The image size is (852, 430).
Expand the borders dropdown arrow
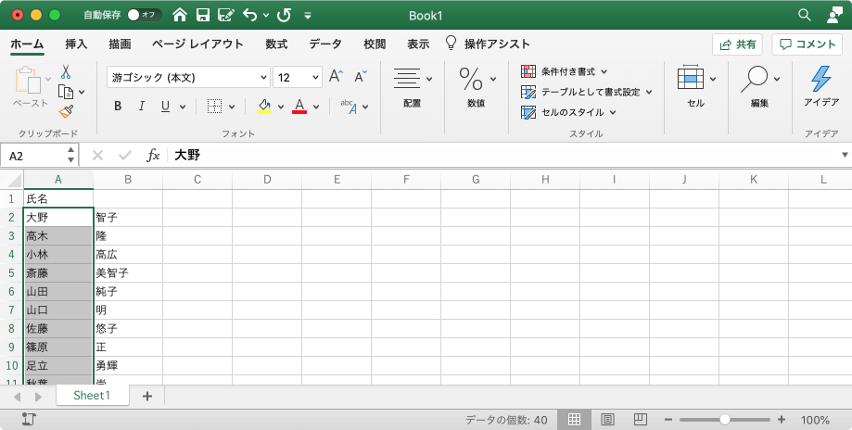tap(232, 107)
